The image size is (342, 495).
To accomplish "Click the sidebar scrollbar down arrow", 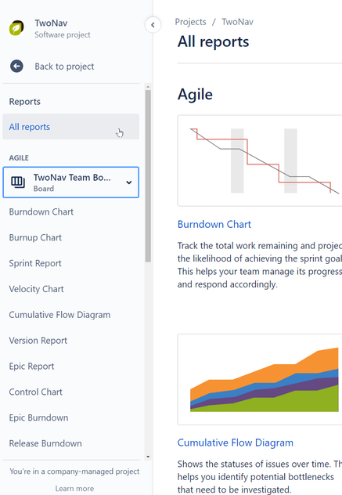I will pos(148,457).
